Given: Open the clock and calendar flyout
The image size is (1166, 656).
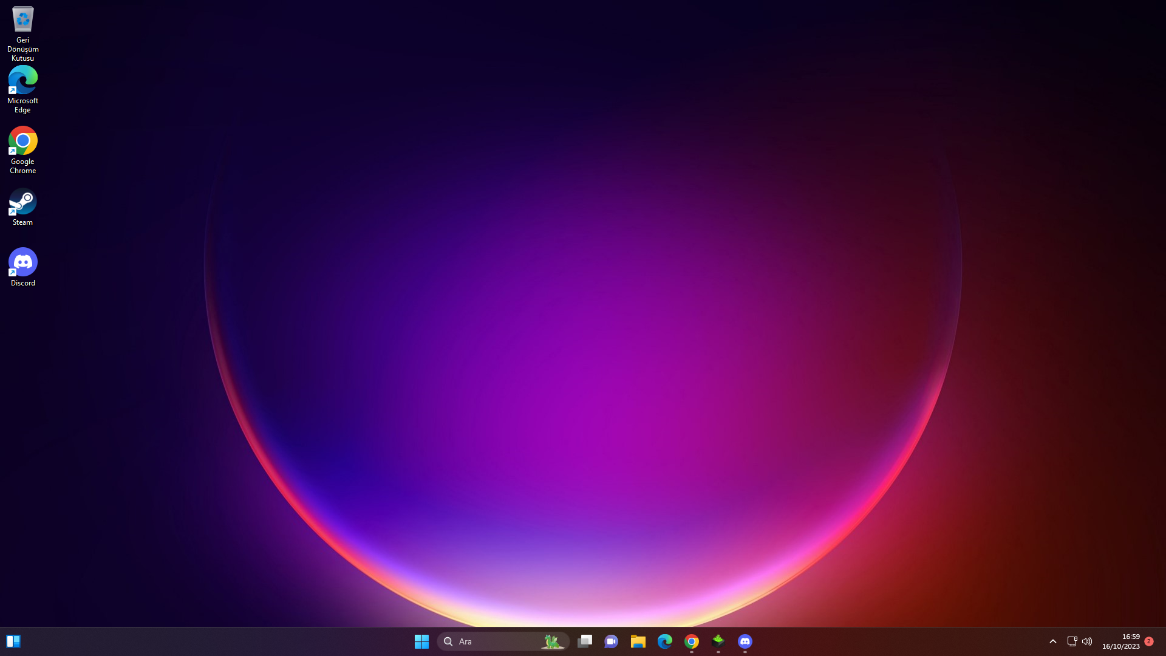Looking at the screenshot, I should [1121, 641].
